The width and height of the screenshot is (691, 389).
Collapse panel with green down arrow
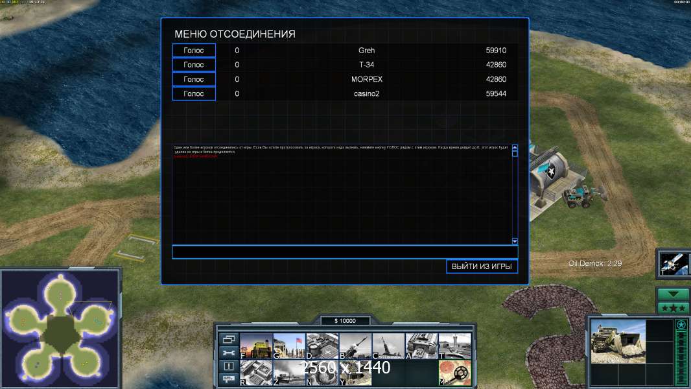[673, 294]
